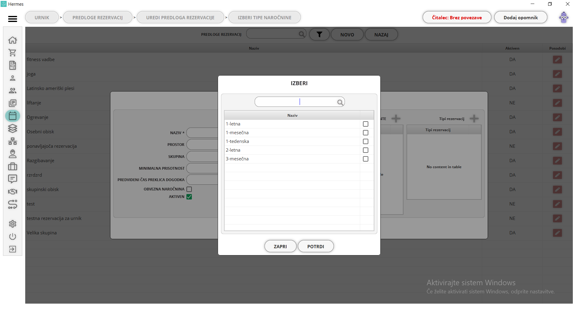
Task: Click the NAZIV input field
Action: (202, 133)
